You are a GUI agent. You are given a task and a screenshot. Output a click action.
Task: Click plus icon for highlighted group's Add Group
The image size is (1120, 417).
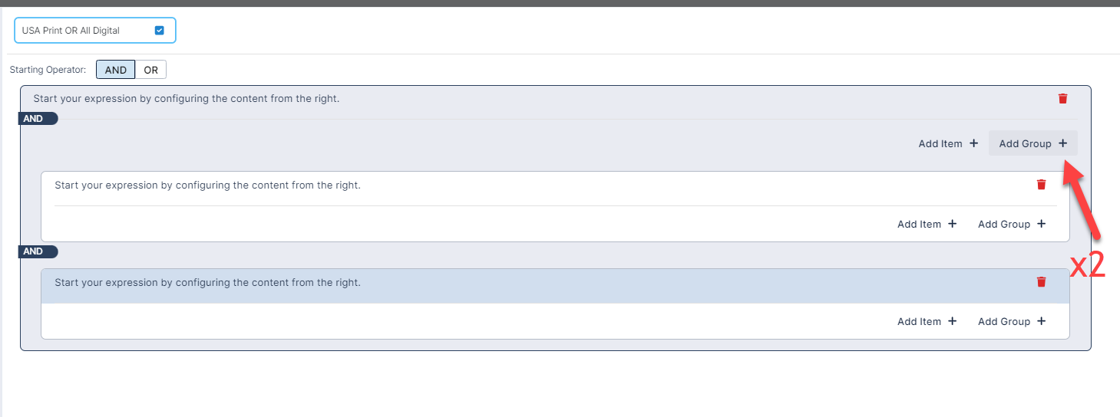click(1041, 321)
